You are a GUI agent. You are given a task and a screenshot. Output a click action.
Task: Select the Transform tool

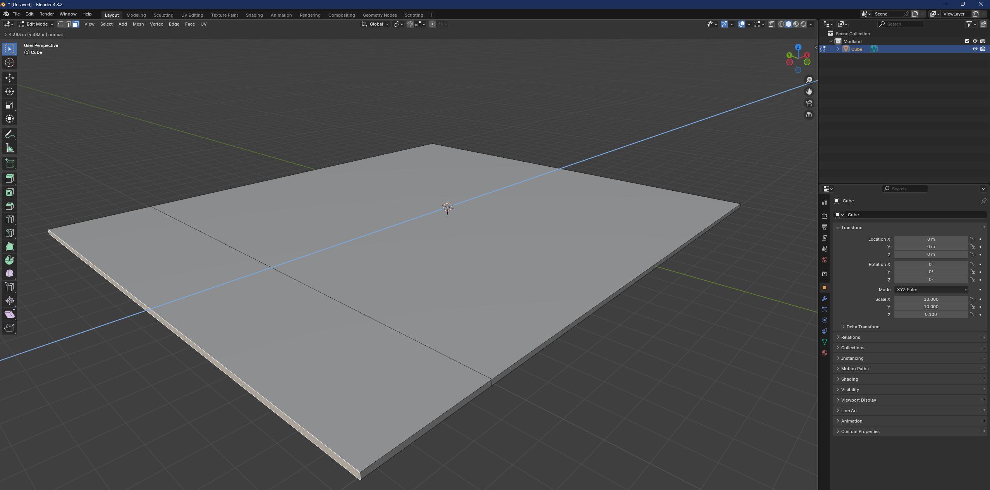[x=10, y=119]
